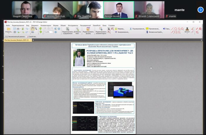This screenshot has height=135, width=206.
Task: Show next participants with arrow button
Action: (201, 10)
